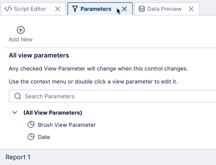The height and width of the screenshot is (165, 216).
Task: Click the Parameters tab filter icon
Action: tap(74, 9)
